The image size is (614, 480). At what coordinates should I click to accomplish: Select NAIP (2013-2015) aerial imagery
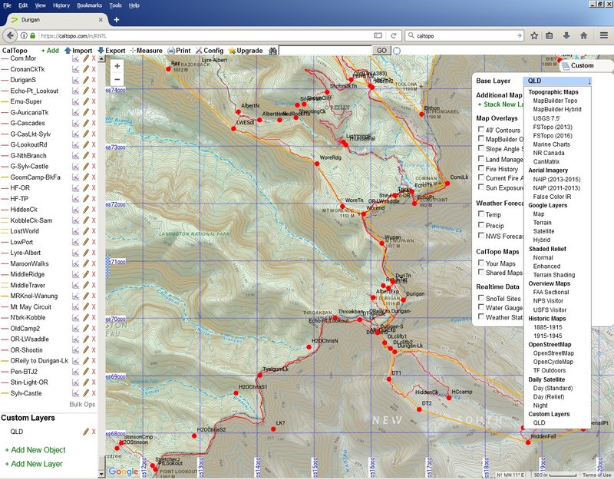click(x=556, y=179)
